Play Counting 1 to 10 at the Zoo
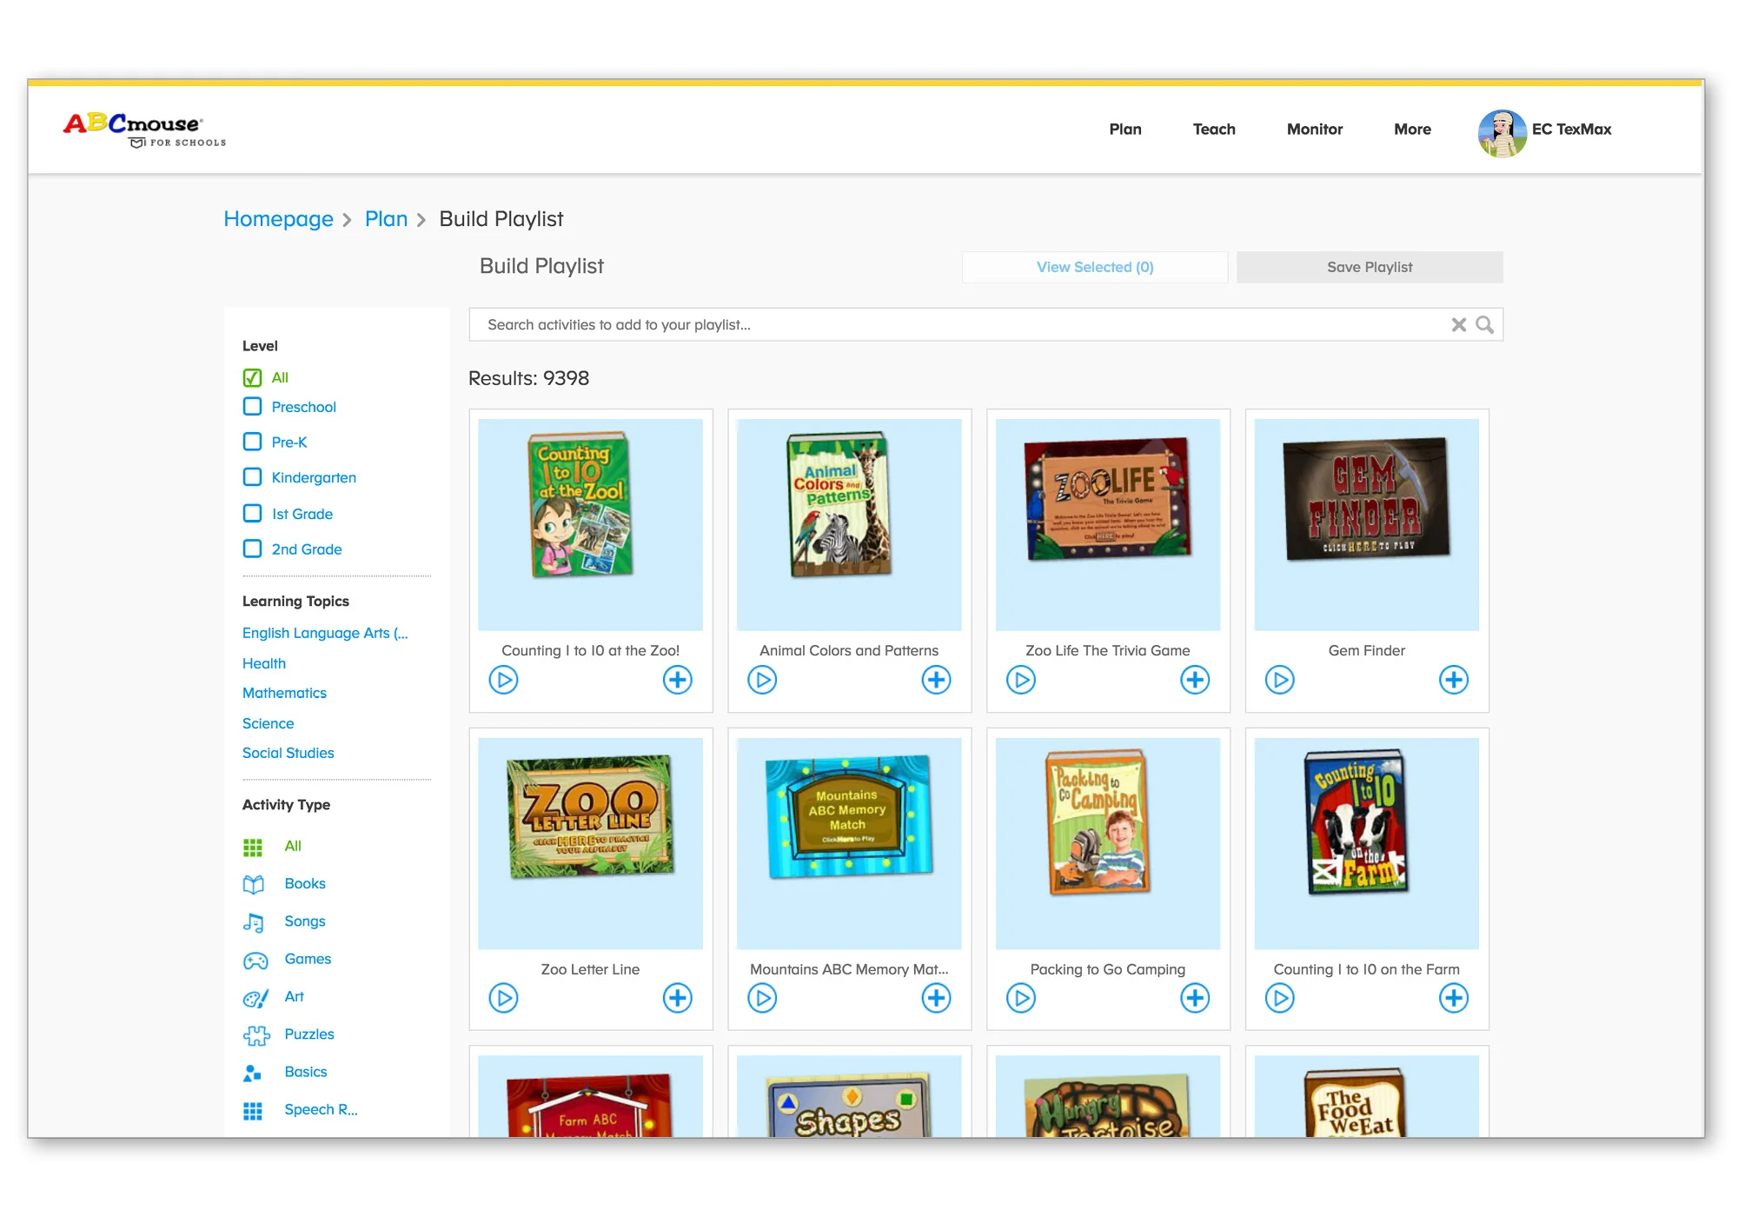Image resolution: width=1738 pixels, height=1217 pixels. pyautogui.click(x=503, y=680)
